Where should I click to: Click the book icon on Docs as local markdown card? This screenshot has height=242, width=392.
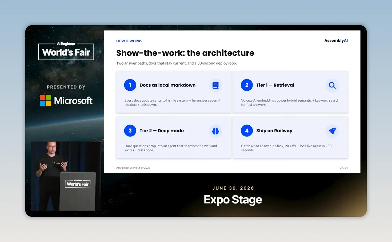click(215, 85)
